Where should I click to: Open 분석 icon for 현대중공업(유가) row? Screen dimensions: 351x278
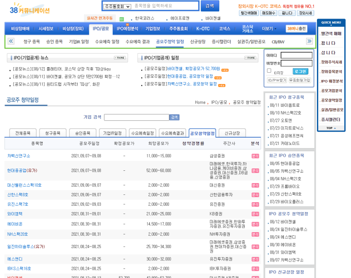(x=255, y=170)
